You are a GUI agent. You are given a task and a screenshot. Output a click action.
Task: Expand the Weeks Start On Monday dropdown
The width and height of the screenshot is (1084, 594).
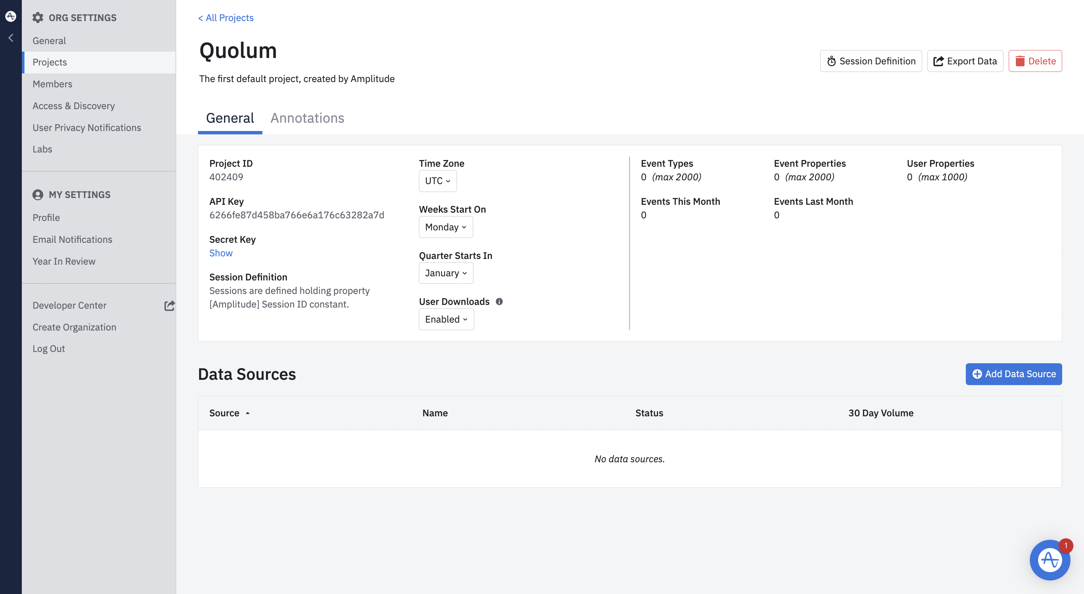445,227
